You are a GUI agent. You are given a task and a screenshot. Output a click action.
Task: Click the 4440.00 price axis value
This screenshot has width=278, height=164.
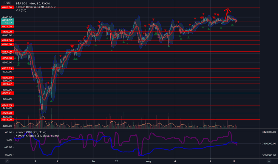pos(7,17)
